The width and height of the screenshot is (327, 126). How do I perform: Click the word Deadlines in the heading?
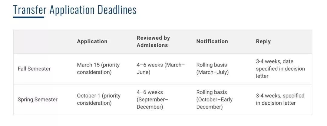pyautogui.click(x=117, y=10)
